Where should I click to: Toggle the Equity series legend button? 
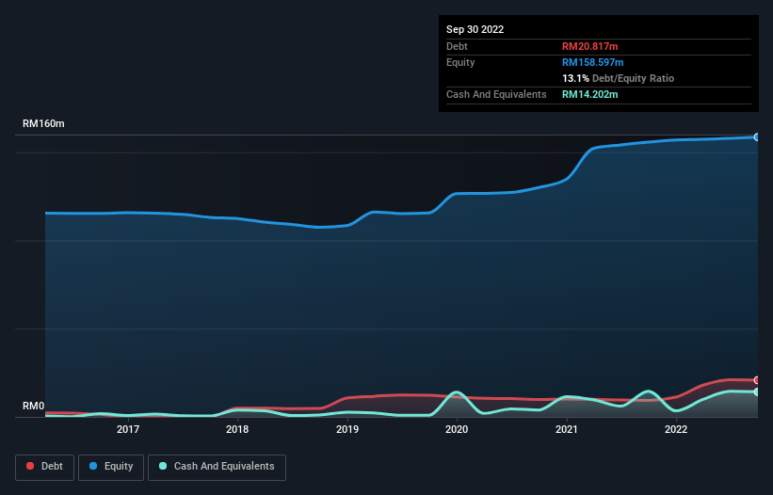111,467
